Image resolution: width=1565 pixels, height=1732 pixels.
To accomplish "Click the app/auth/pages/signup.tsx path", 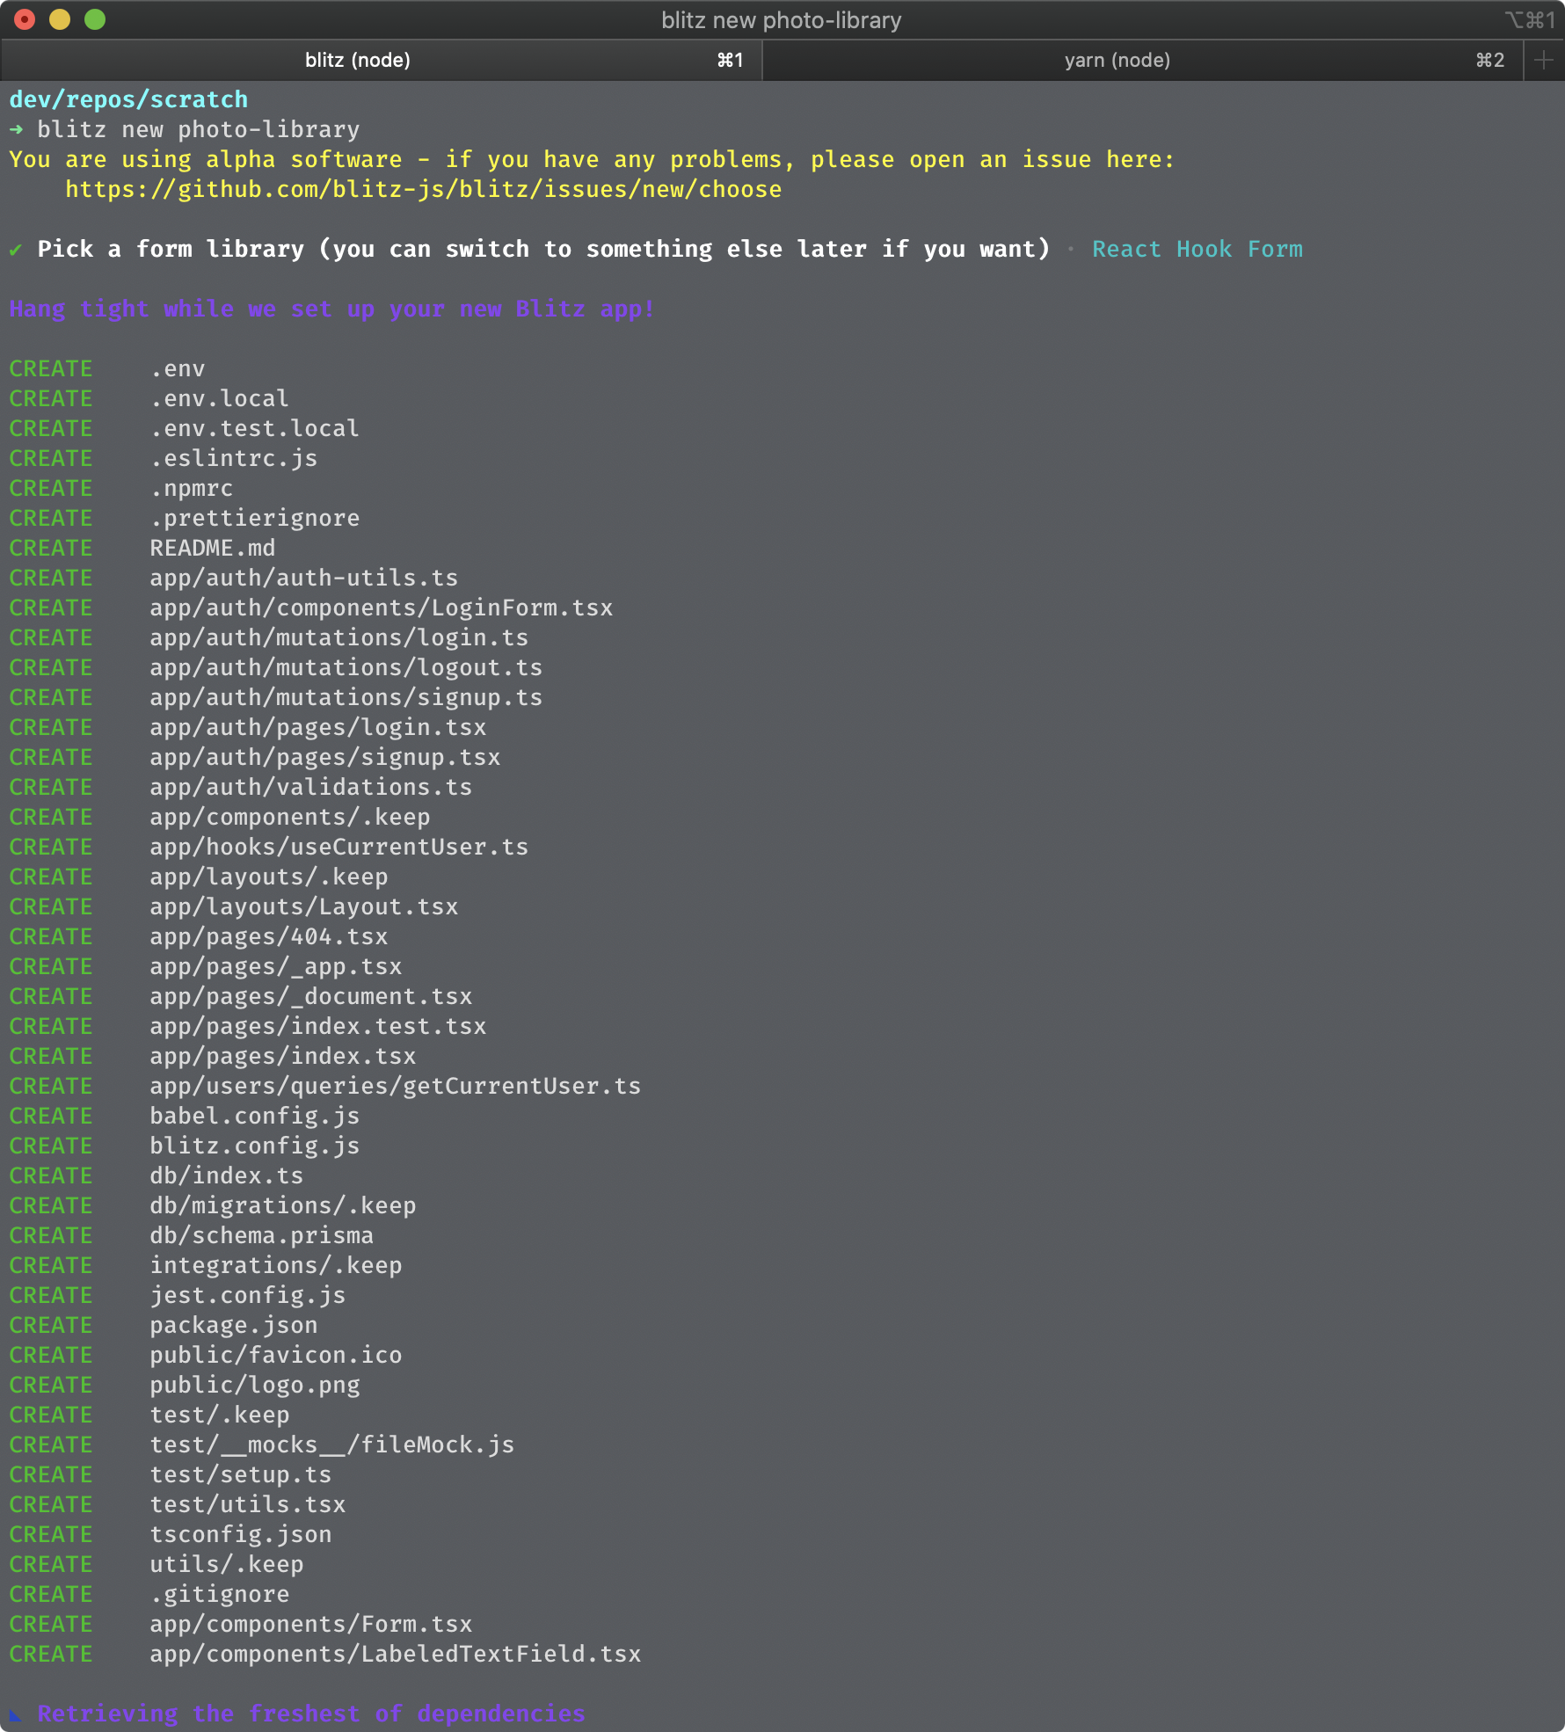I will coord(325,757).
